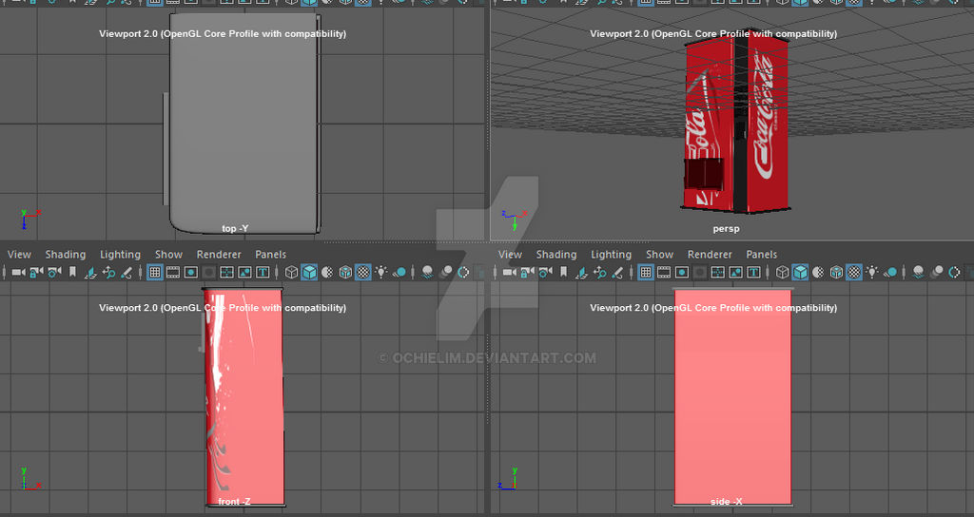This screenshot has height=517, width=974.
Task: Open Renderer menu in front view panel
Action: pyautogui.click(x=219, y=255)
